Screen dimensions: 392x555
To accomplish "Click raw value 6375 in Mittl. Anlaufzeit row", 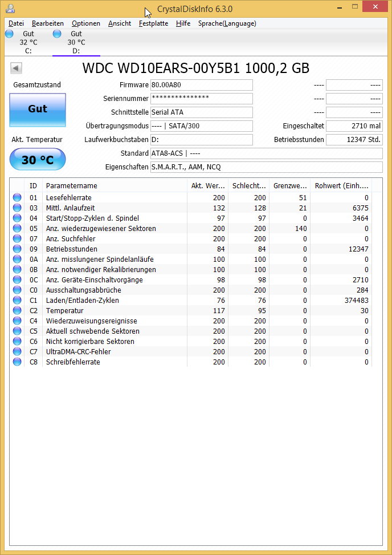I will (x=360, y=208).
